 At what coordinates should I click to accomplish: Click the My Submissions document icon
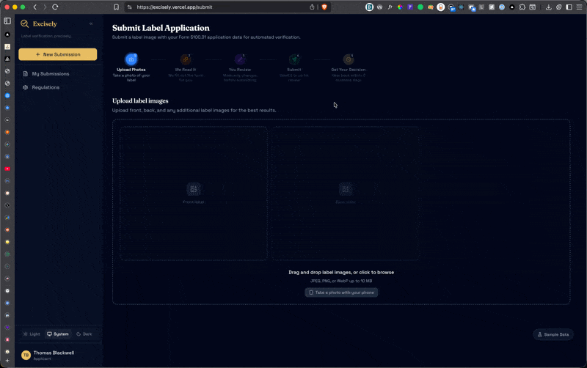click(26, 74)
